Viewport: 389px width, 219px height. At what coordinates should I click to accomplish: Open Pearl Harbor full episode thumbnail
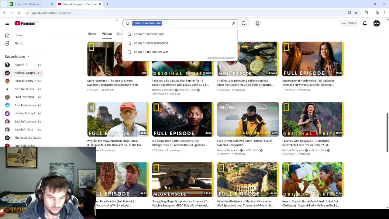122,179
